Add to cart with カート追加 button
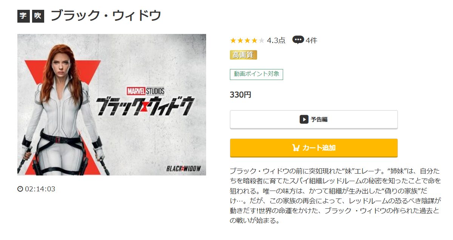The width and height of the screenshot is (453, 240). tap(314, 148)
